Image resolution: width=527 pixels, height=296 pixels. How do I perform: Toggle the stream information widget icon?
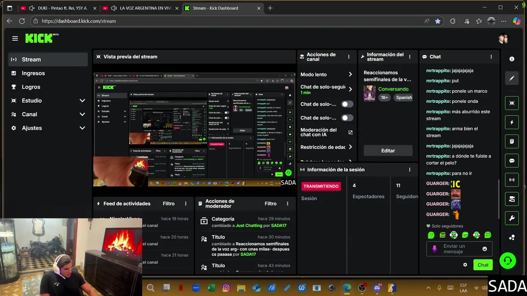[512, 199]
